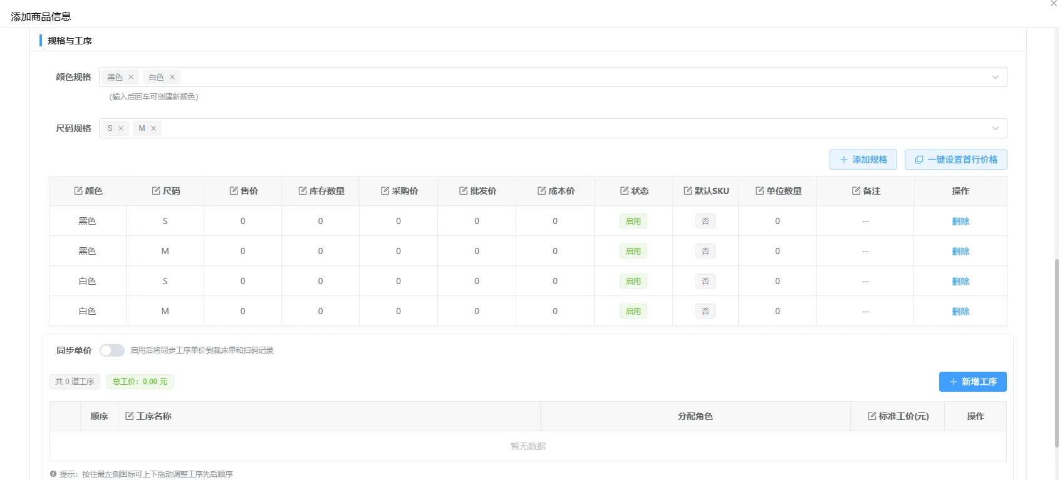The image size is (1062, 480).
Task: Click the edit icon beside 工序名称 header
Action: (x=130, y=416)
